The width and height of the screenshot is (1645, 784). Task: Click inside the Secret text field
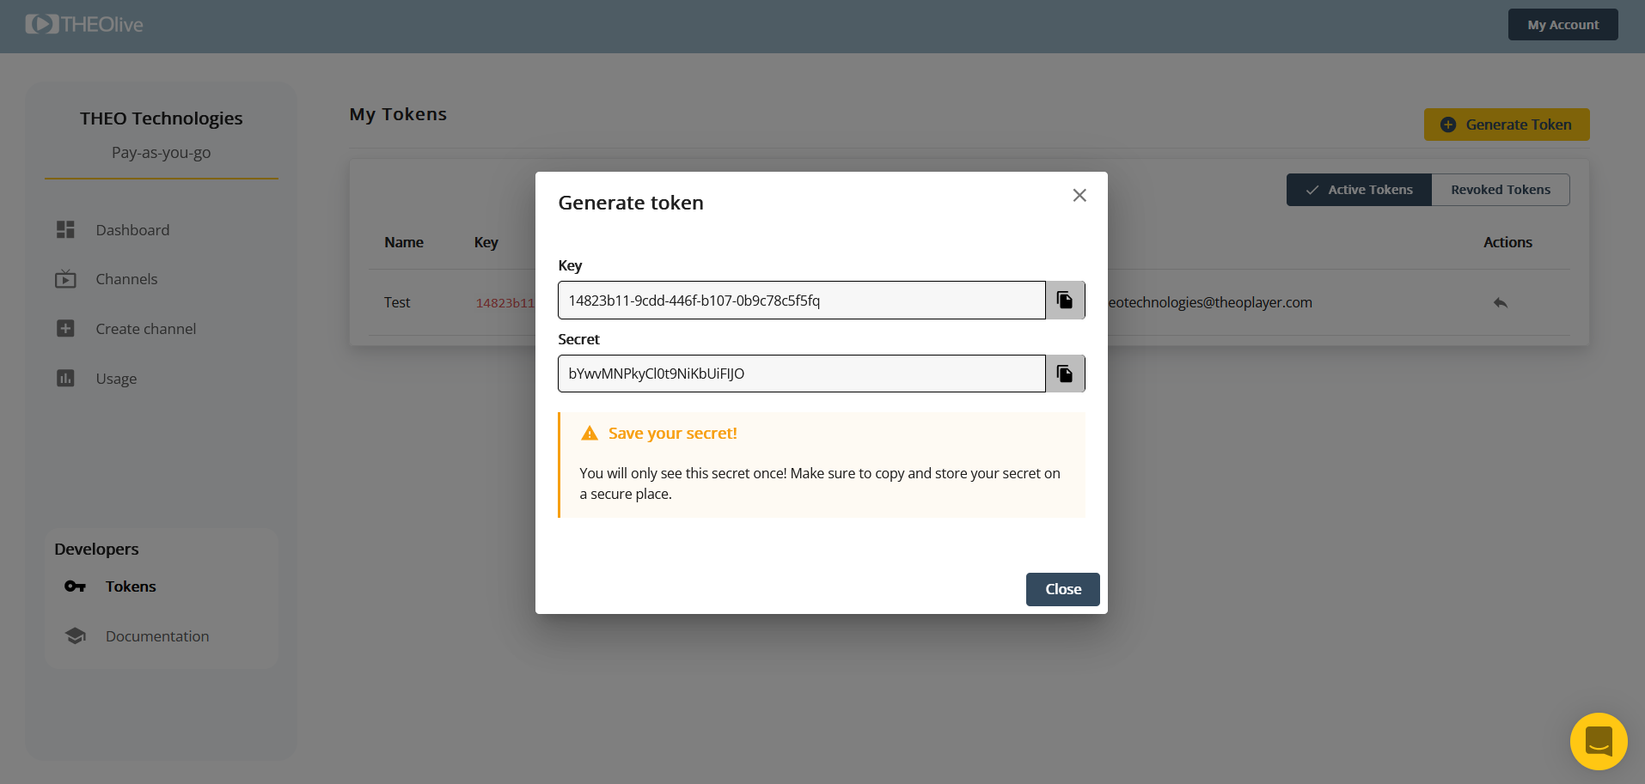tap(801, 374)
